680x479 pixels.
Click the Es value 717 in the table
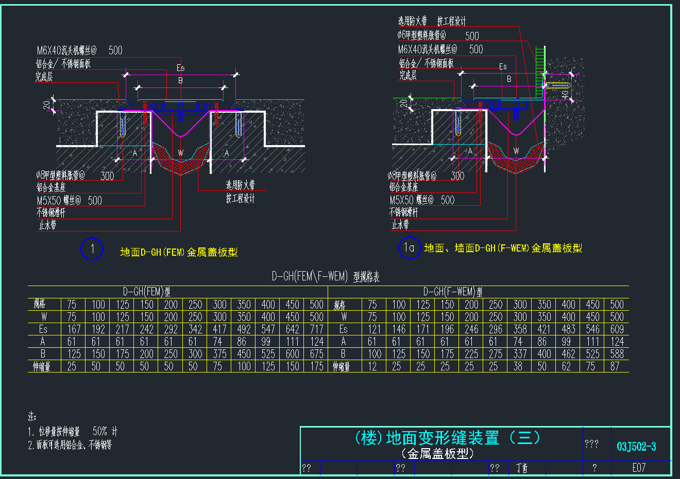coord(316,329)
